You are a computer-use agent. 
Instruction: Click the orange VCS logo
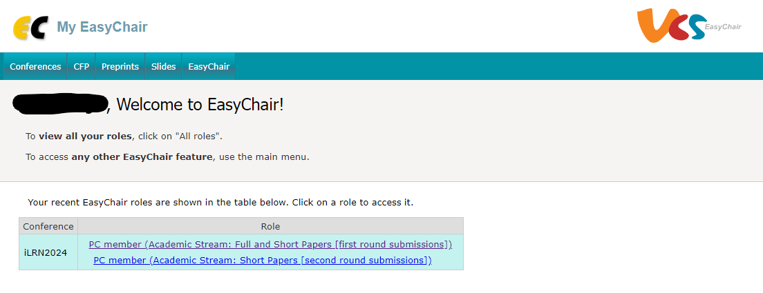670,26
